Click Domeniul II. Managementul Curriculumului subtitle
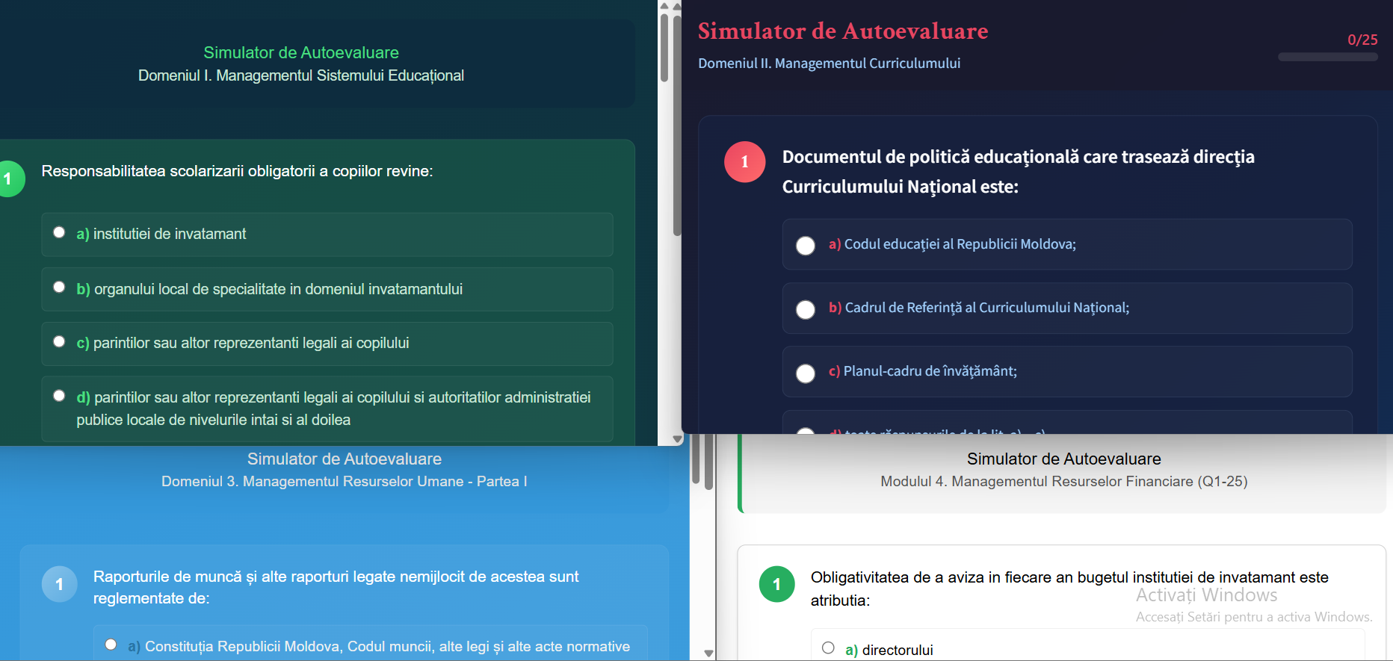 [x=829, y=63]
